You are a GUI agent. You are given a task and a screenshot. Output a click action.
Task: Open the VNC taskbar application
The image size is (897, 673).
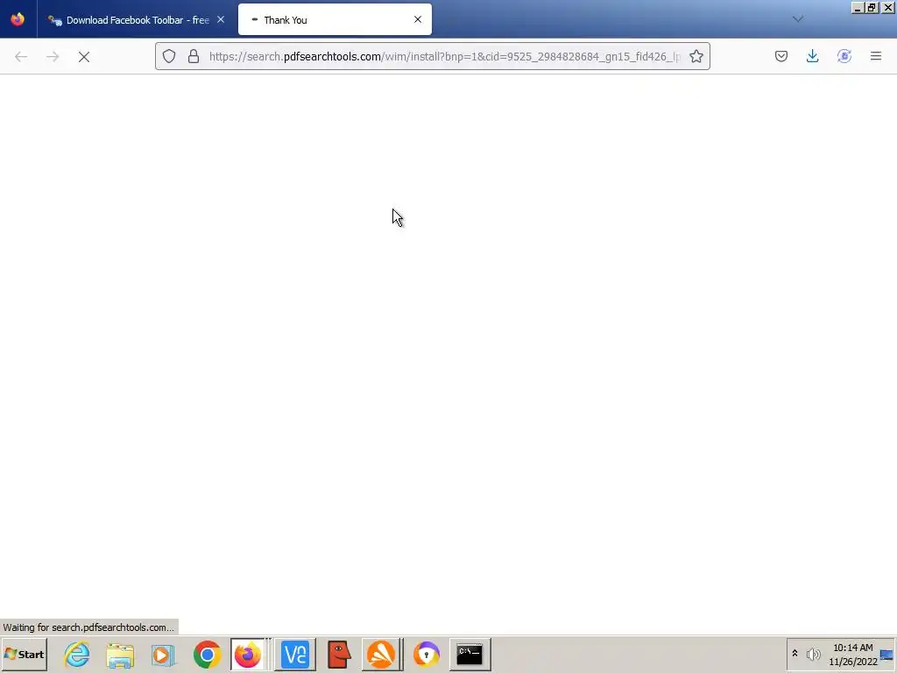coord(295,654)
